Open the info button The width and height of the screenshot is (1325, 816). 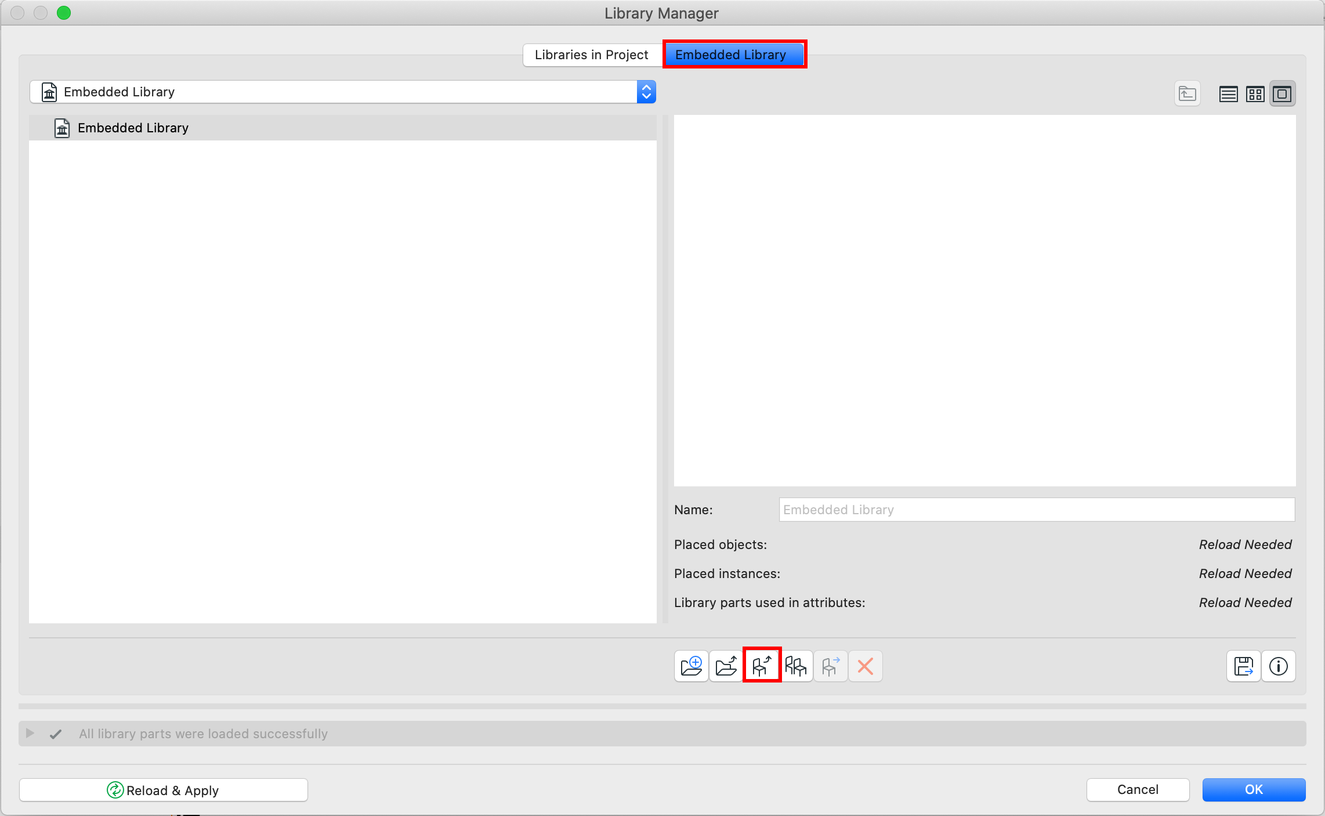click(x=1278, y=666)
